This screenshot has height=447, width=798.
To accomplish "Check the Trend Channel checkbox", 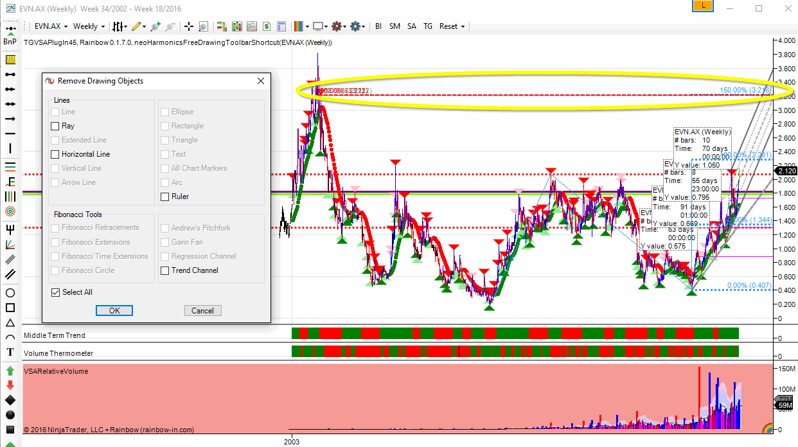I will tap(165, 270).
